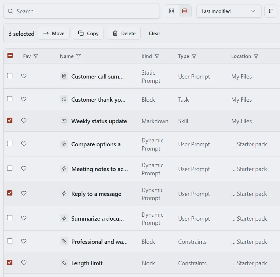Open Length limit item
The width and height of the screenshot is (280, 277).
click(87, 263)
